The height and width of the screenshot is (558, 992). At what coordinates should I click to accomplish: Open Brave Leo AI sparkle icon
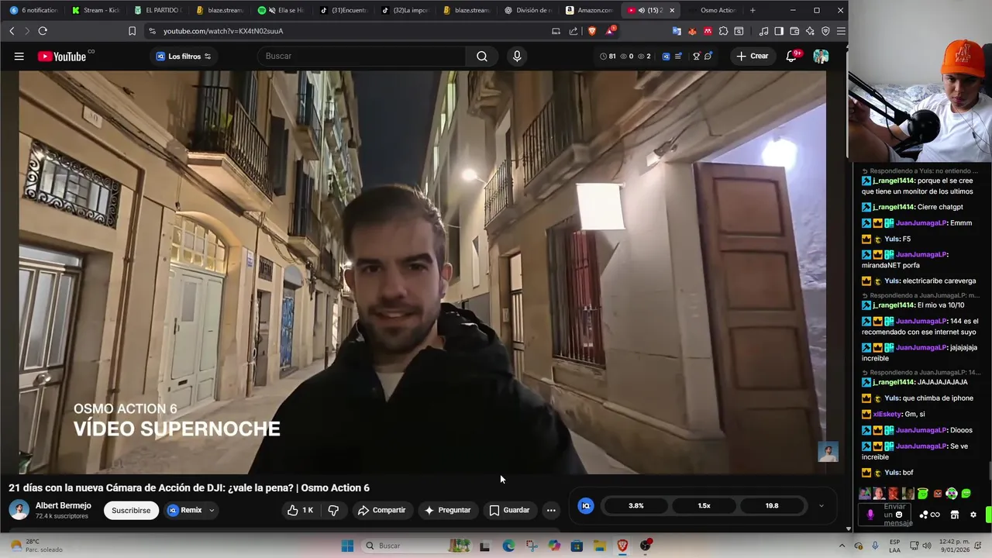tap(810, 31)
